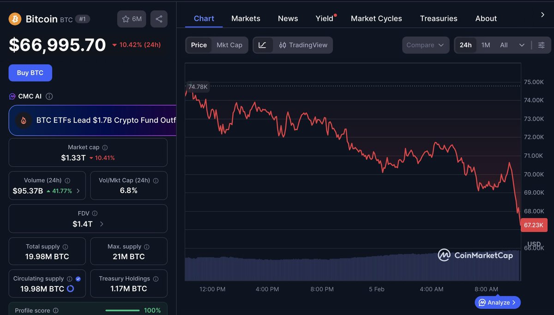Open the Market Cycles tab
554x315 pixels.
[376, 18]
